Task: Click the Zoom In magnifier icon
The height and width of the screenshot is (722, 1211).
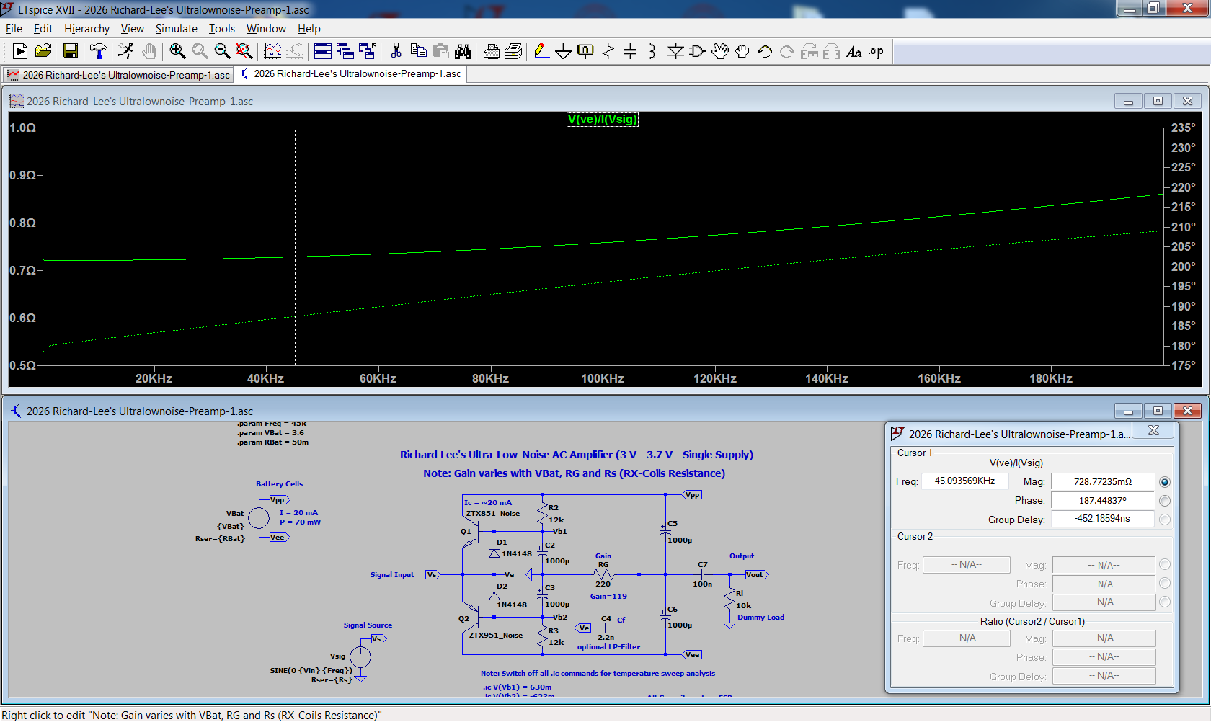Action: [x=177, y=51]
